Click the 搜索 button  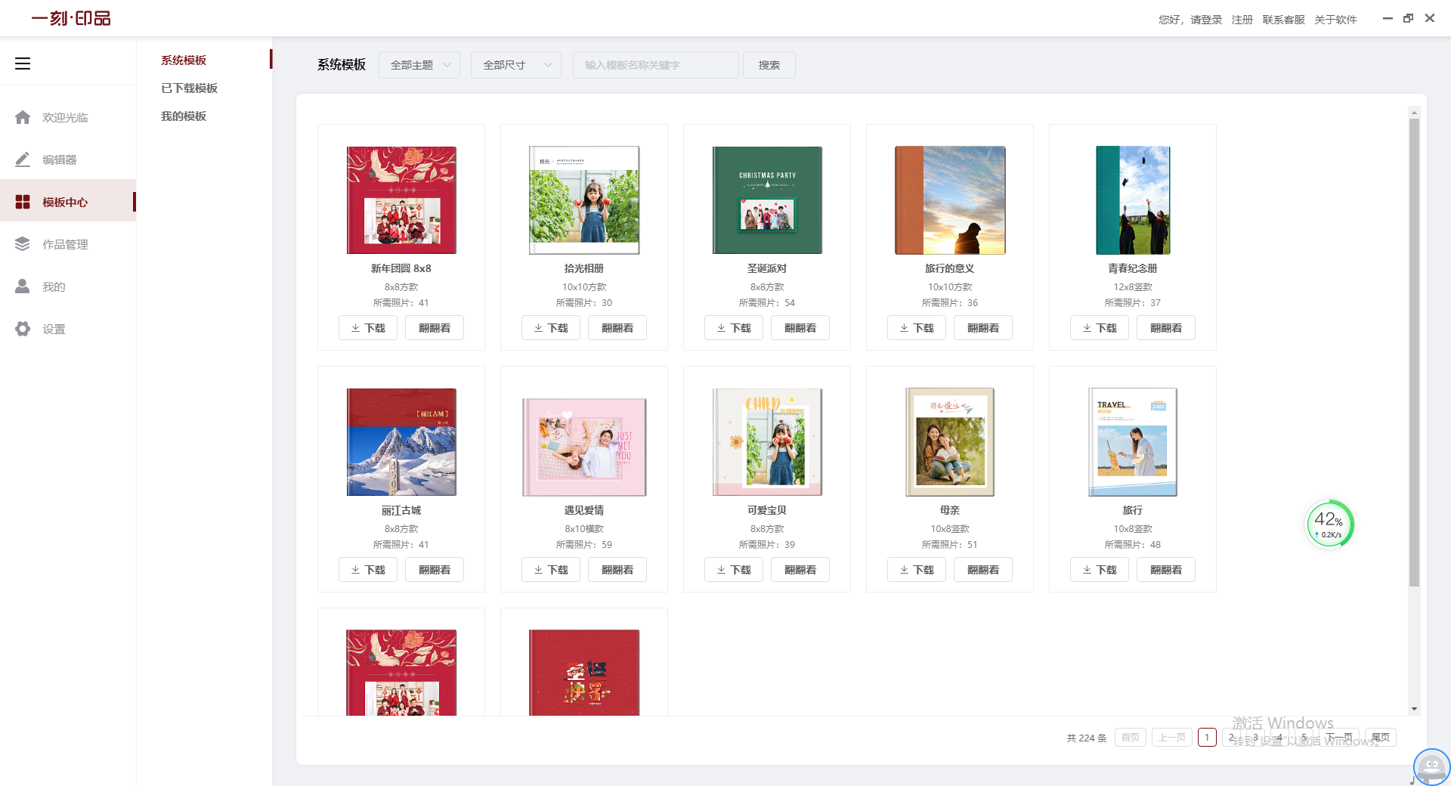(x=769, y=65)
